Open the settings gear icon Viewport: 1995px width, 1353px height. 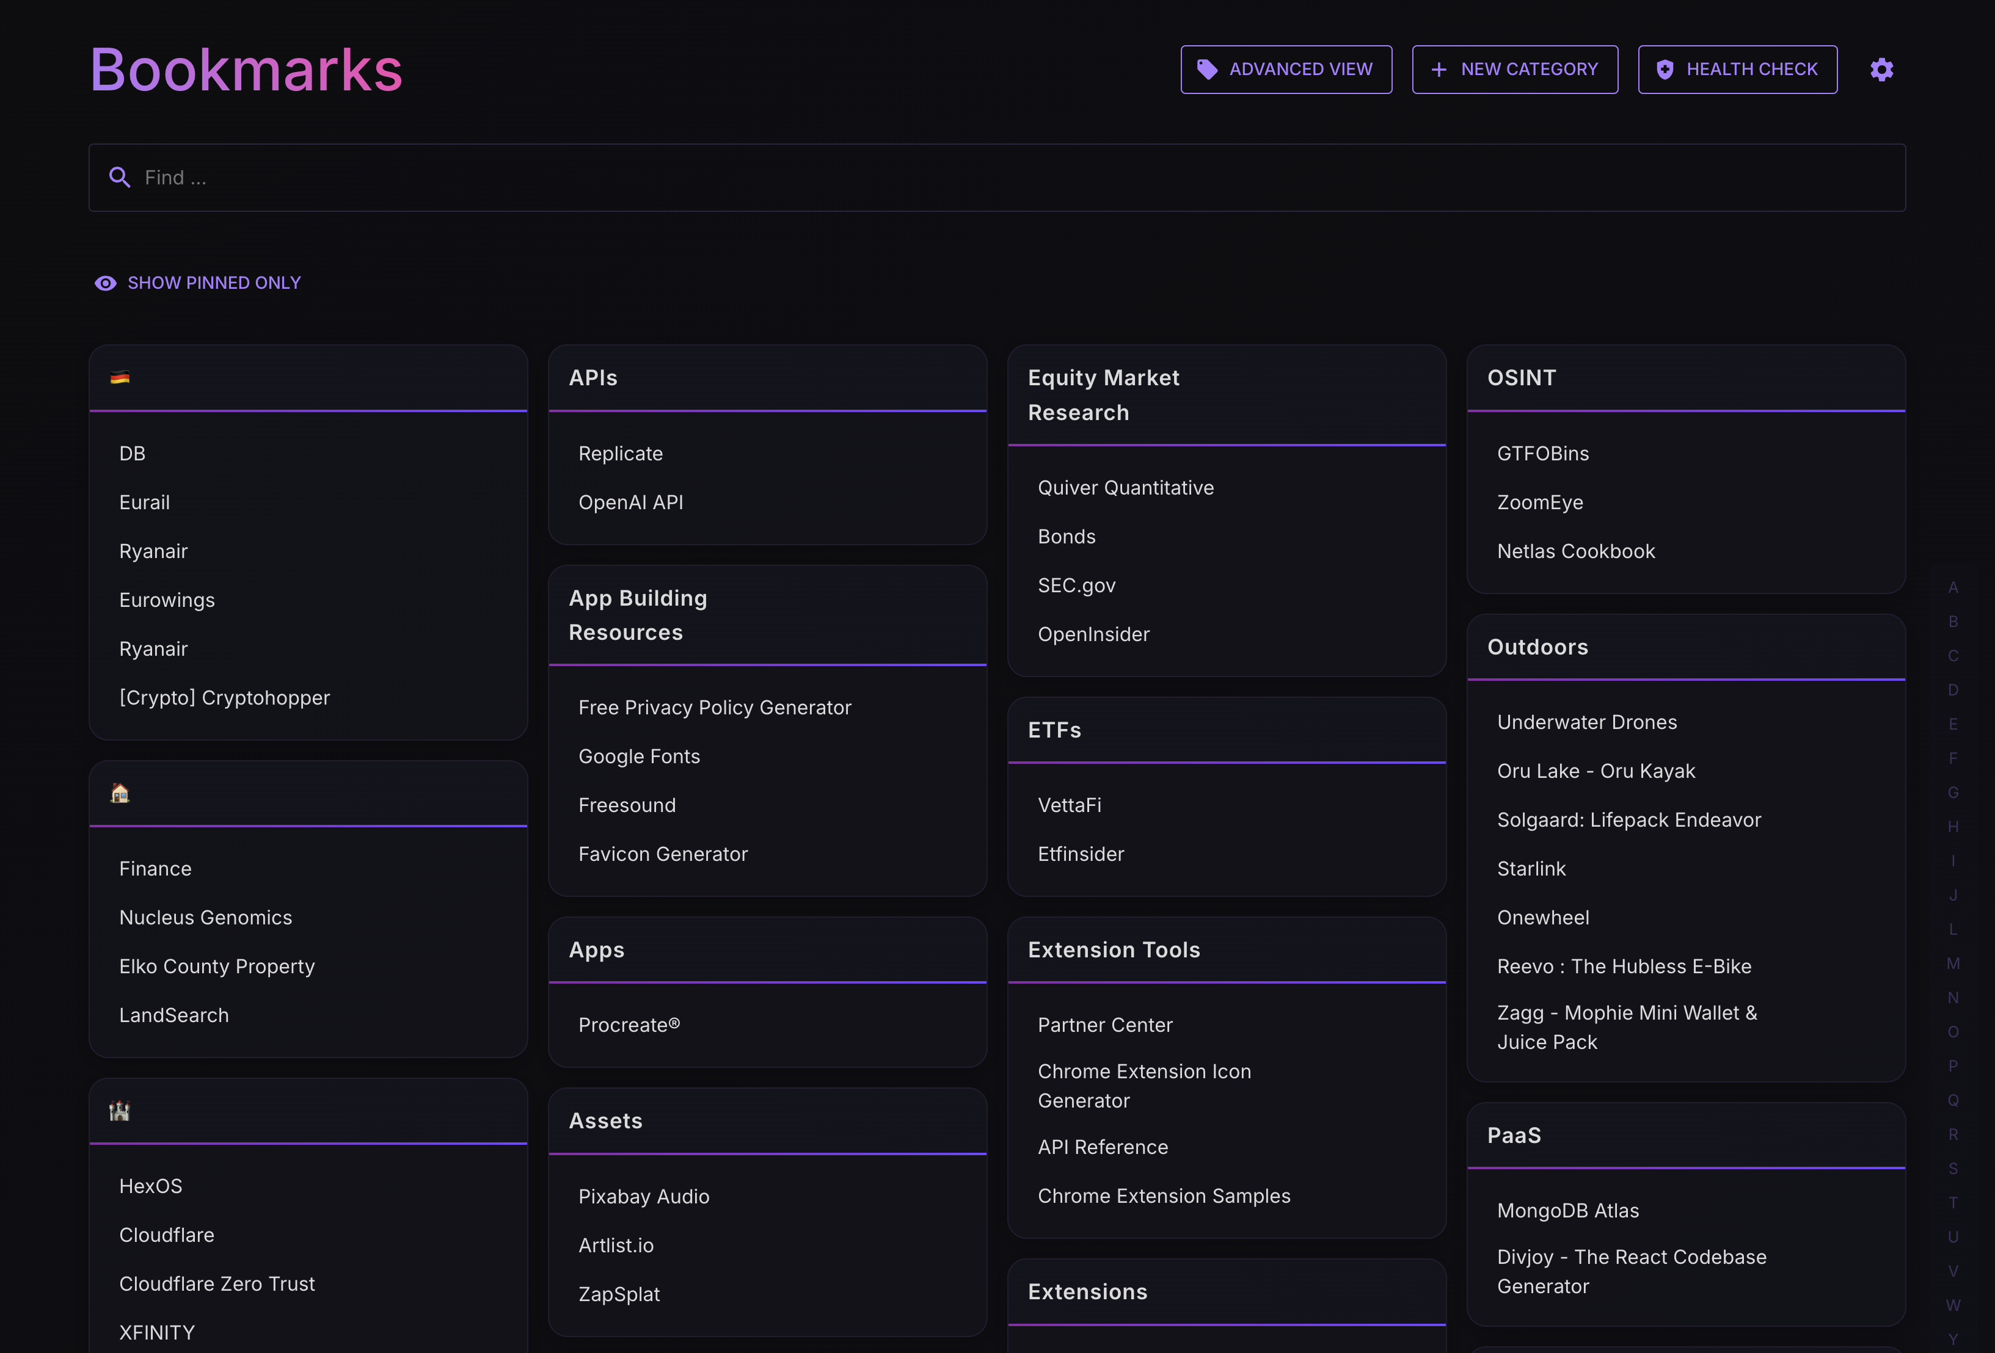point(1881,70)
